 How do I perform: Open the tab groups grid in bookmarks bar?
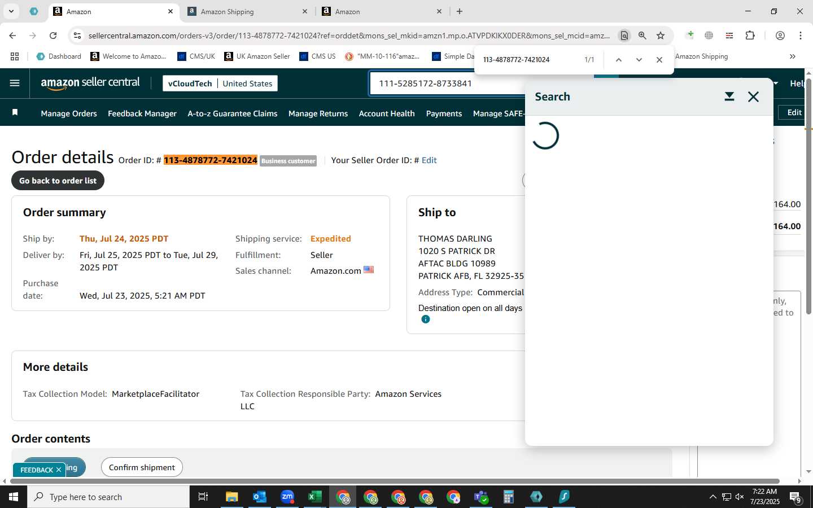(x=15, y=56)
